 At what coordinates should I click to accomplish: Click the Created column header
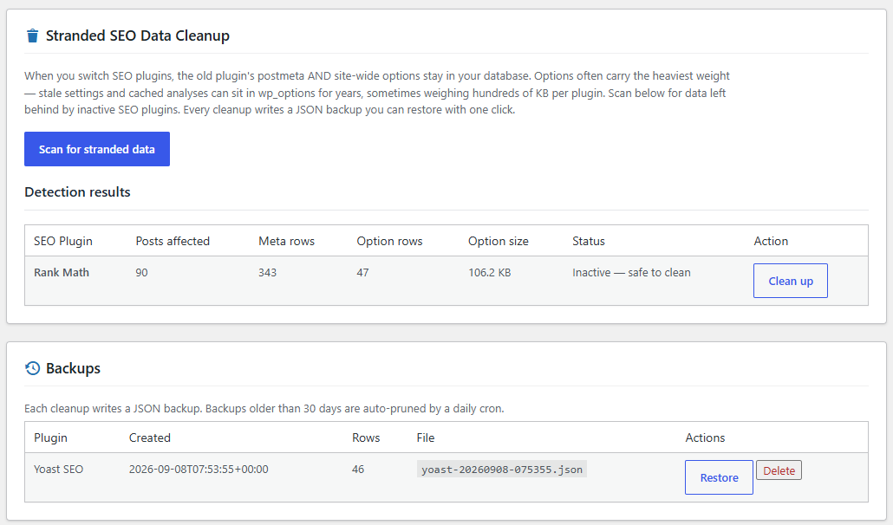point(150,438)
